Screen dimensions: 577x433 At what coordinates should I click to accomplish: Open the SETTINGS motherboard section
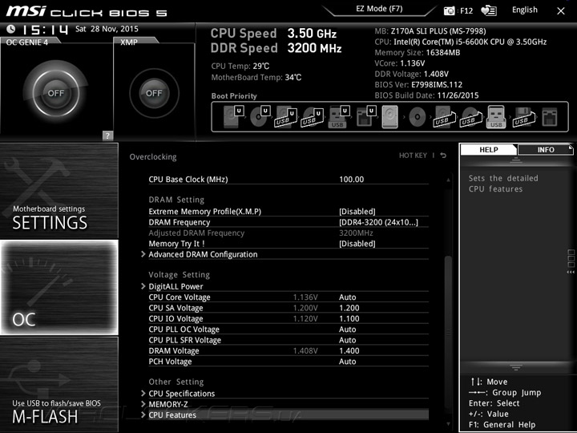click(x=59, y=191)
